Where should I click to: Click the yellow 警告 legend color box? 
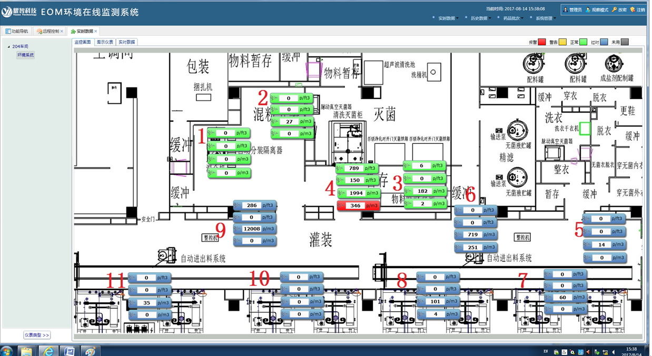562,42
